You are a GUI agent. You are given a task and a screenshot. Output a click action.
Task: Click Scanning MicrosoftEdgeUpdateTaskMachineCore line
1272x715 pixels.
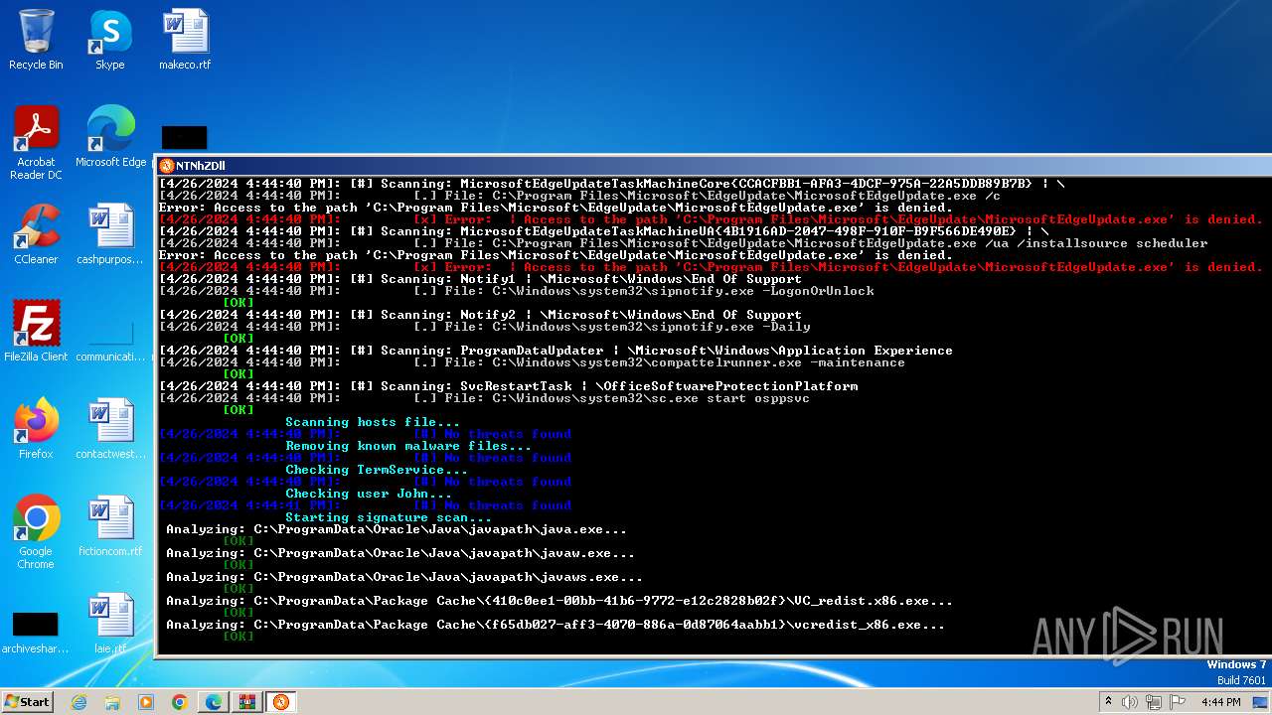pos(612,184)
